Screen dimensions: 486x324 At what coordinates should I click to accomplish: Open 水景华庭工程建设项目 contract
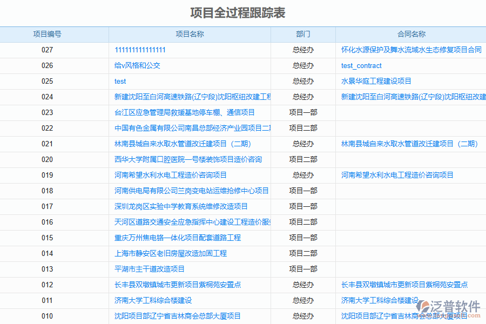377,81
